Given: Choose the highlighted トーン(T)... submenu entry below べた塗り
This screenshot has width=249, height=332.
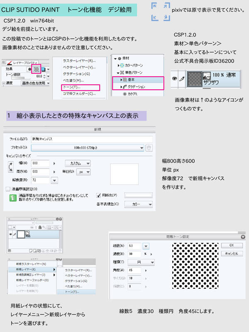Looking at the screenshot, I should (x=76, y=292).
